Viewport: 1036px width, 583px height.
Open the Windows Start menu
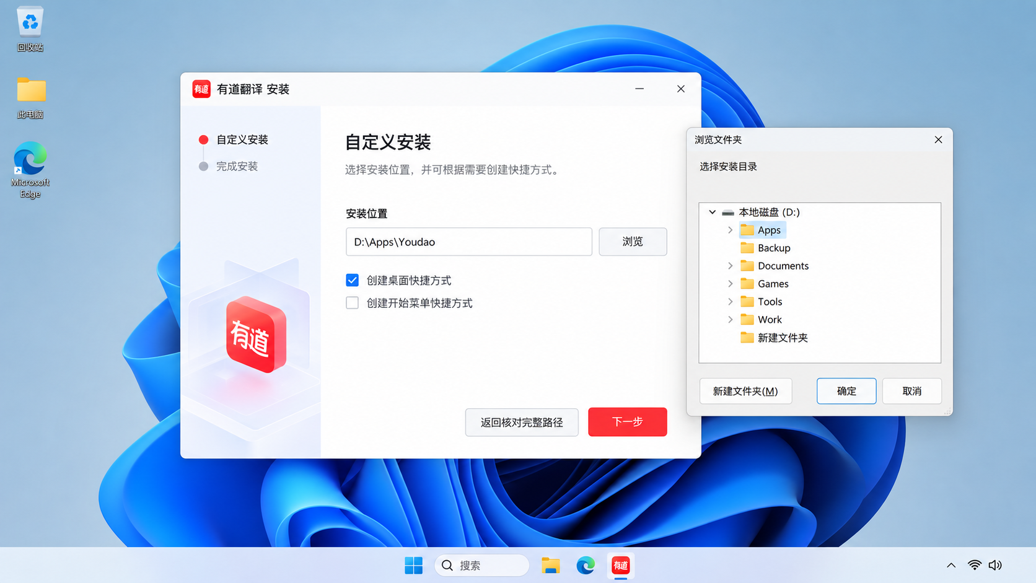tap(413, 565)
